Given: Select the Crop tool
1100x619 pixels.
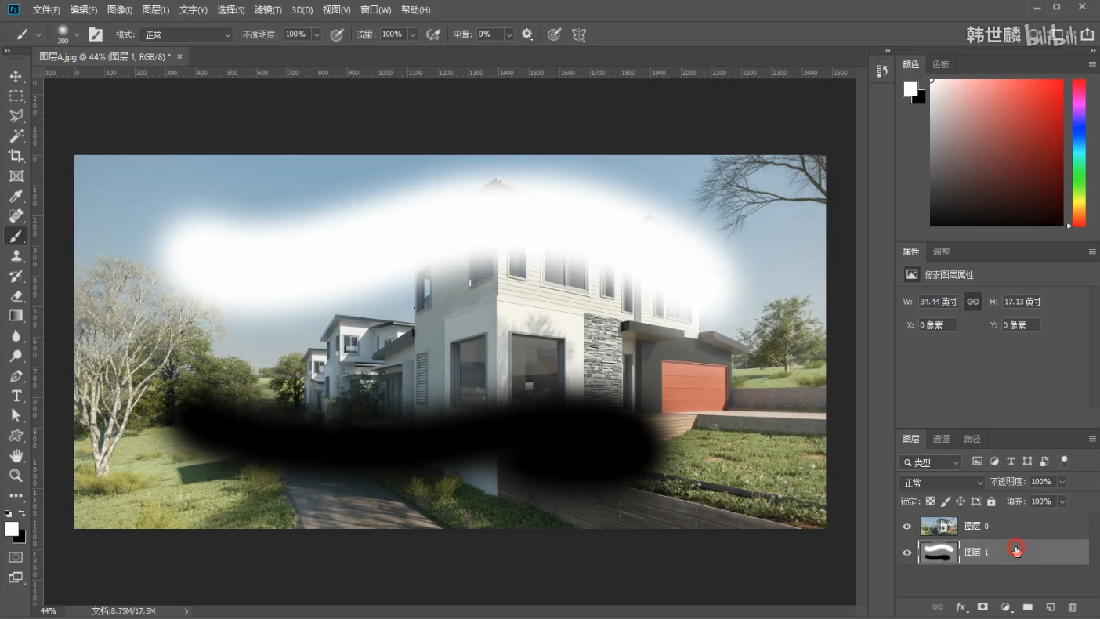Looking at the screenshot, I should coord(16,156).
